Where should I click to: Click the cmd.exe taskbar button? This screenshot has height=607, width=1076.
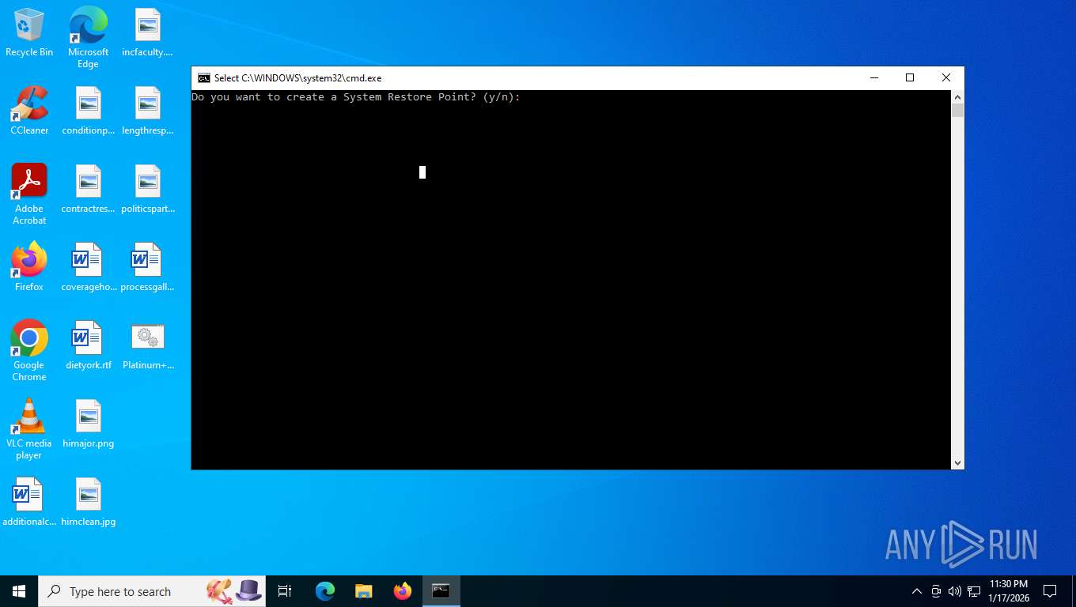click(x=441, y=591)
